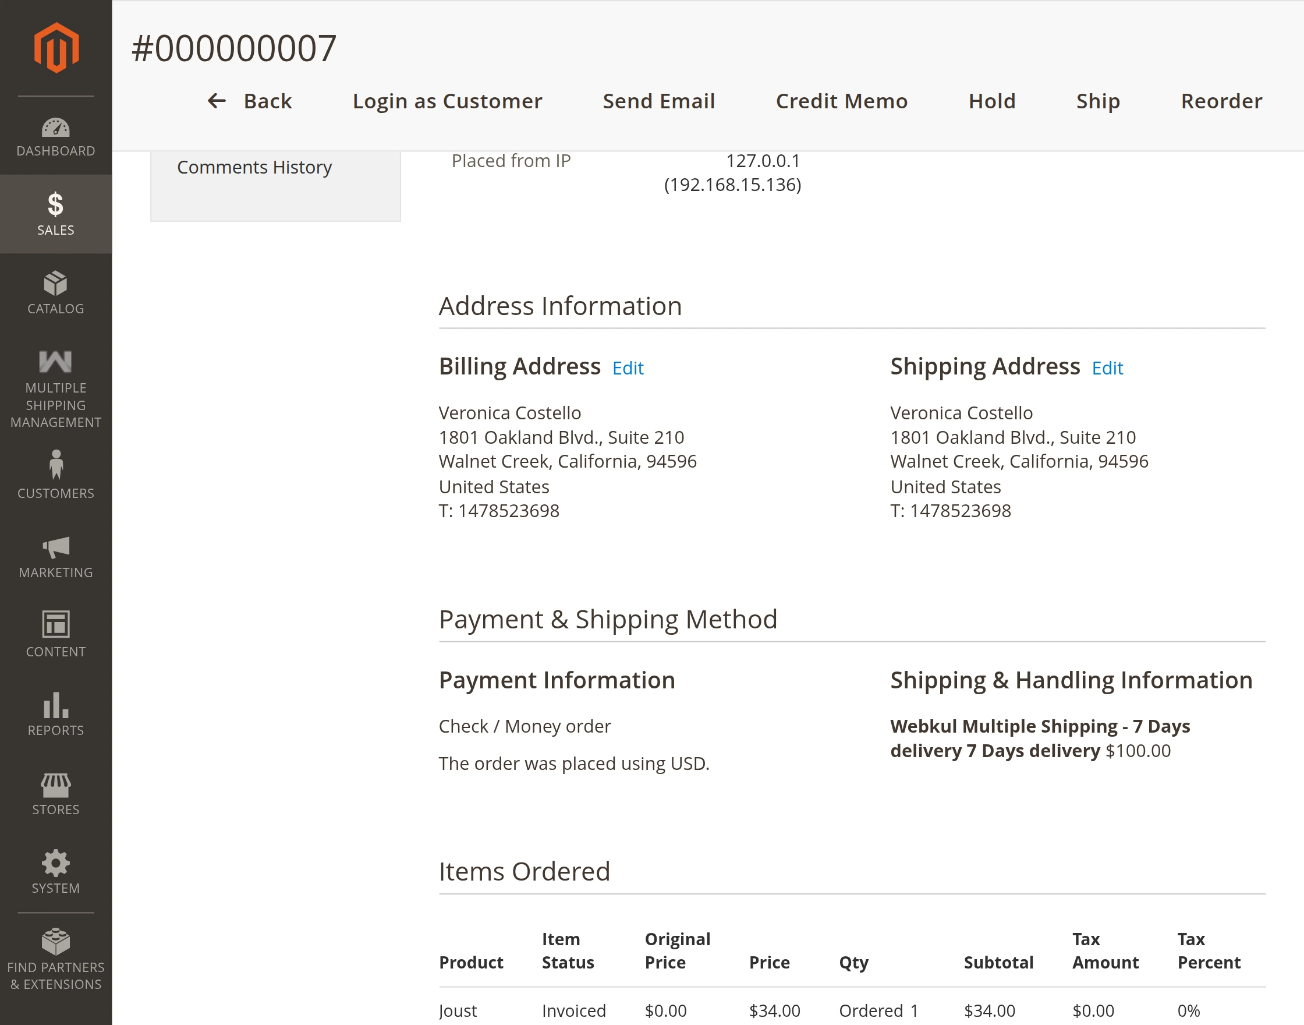This screenshot has width=1304, height=1025.
Task: Open the Stores storefront icon menu
Action: point(56,793)
